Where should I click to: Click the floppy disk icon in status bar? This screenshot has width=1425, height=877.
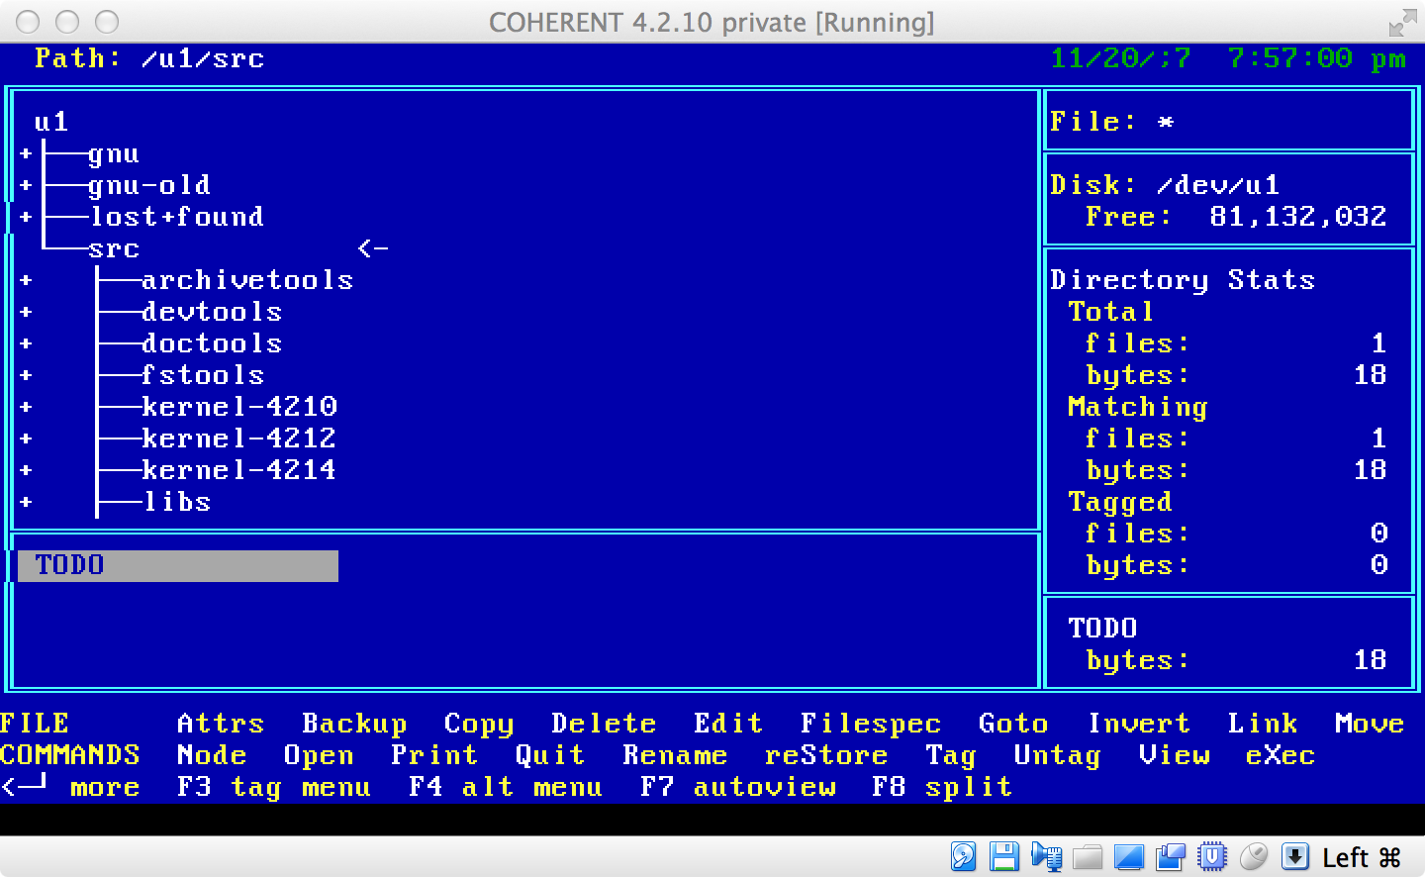[1004, 856]
